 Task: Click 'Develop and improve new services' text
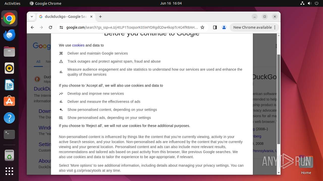click(x=96, y=94)
